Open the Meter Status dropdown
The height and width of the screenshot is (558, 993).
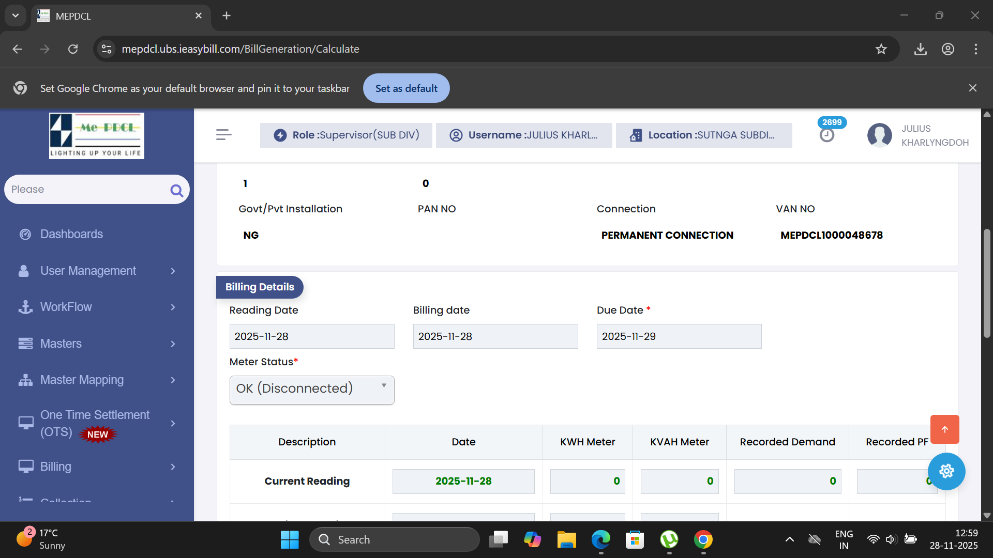311,390
